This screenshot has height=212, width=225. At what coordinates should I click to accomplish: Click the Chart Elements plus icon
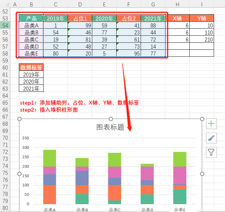pyautogui.click(x=211, y=123)
